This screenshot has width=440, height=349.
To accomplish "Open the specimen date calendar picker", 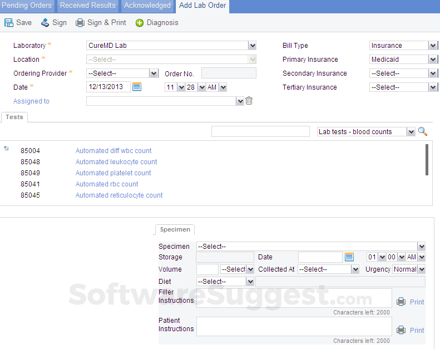I will tap(349, 257).
